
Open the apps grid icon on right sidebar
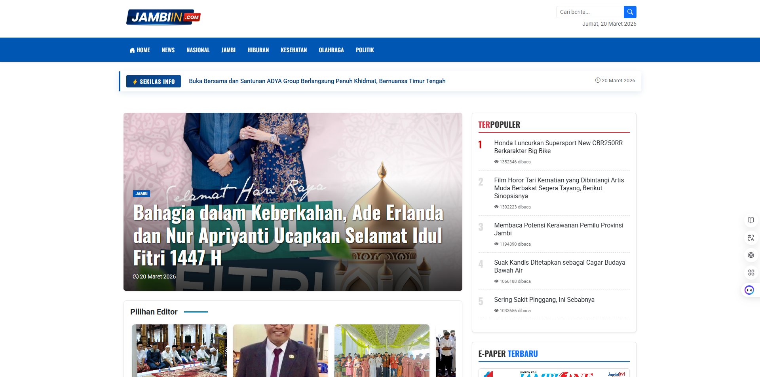coord(750,272)
